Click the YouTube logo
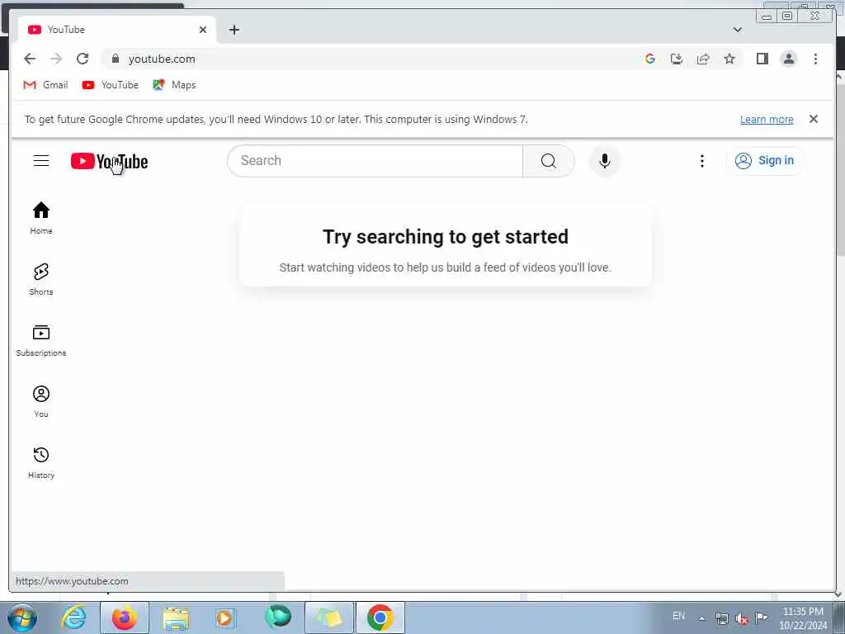 coord(110,161)
